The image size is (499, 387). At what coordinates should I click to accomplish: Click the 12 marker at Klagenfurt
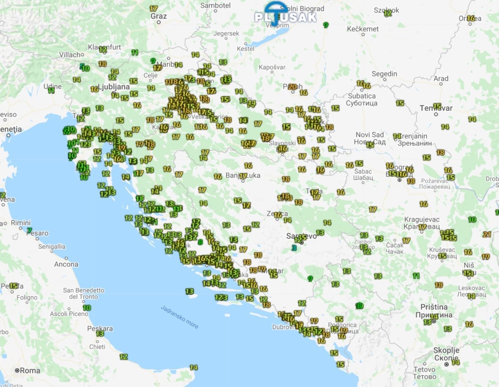click(103, 49)
